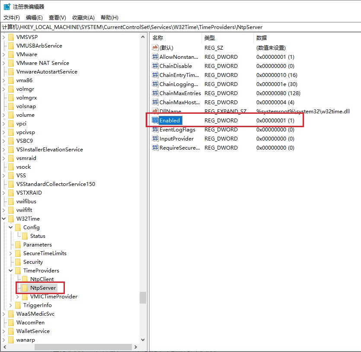Open the 收藏夹(A) menu
The height and width of the screenshot is (352, 361).
tap(83, 18)
